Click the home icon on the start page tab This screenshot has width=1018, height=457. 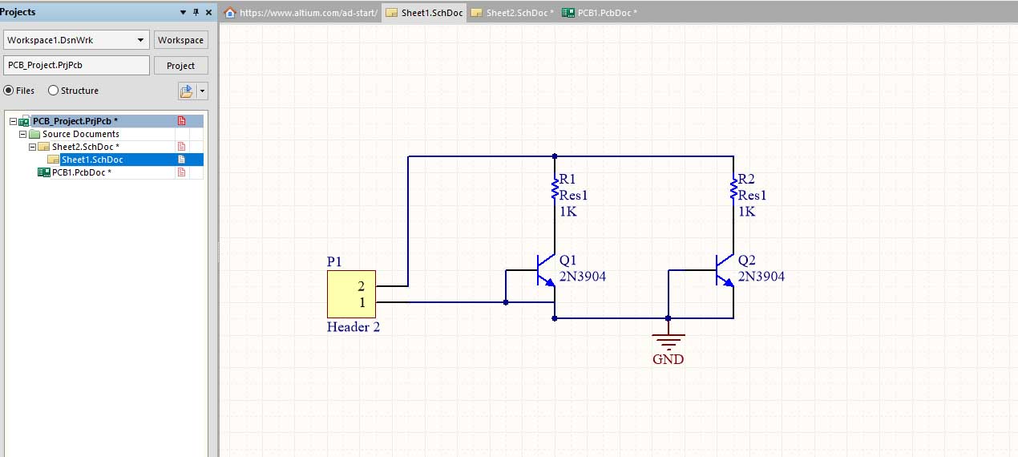click(x=230, y=13)
